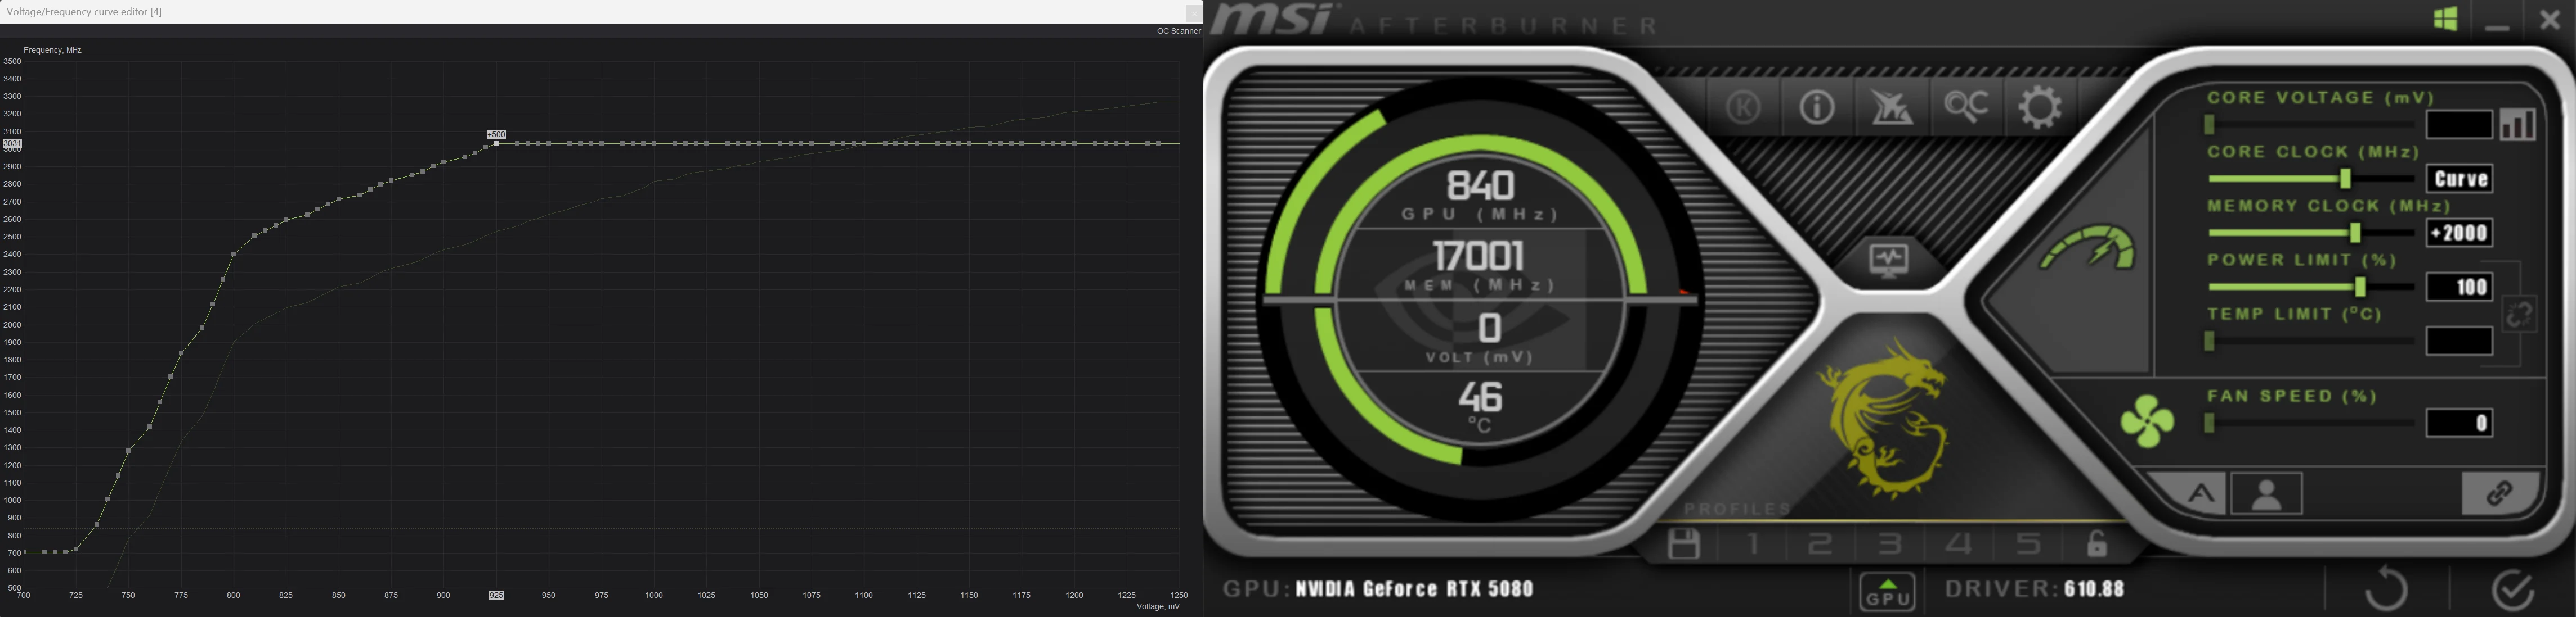Click the Core Voltage value field

pyautogui.click(x=2459, y=125)
